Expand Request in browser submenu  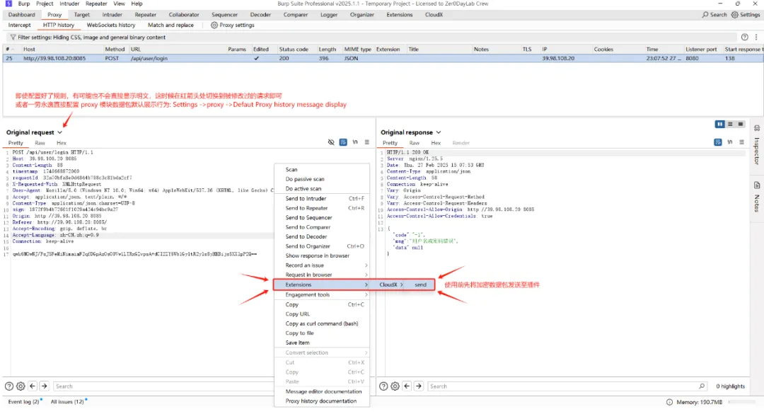point(321,275)
